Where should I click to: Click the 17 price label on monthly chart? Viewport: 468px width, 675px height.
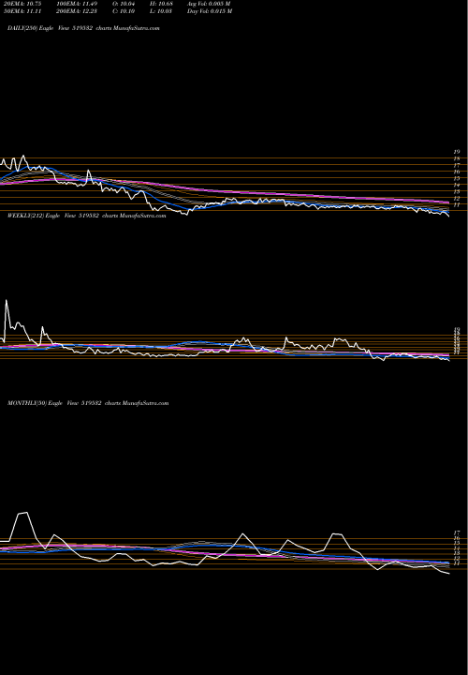[457, 532]
